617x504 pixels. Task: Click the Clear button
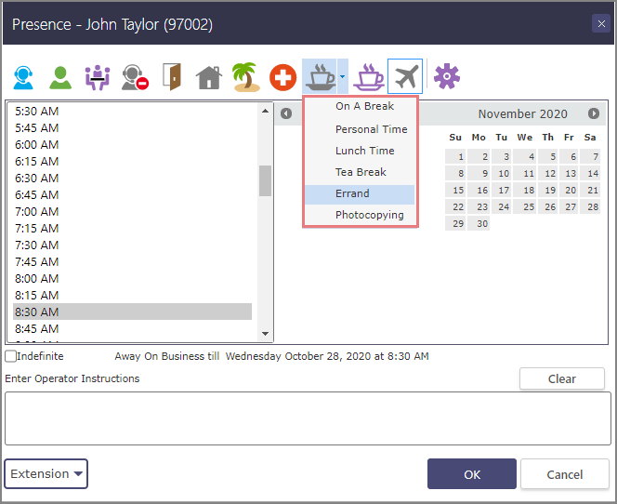[x=562, y=378]
